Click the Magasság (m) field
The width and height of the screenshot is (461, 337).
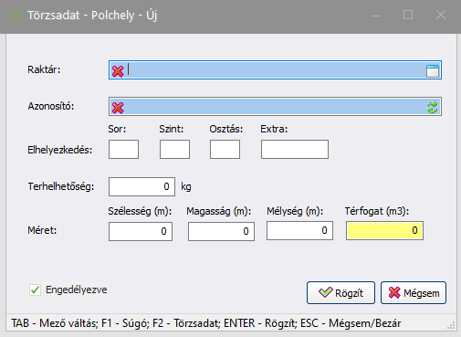[x=221, y=231]
